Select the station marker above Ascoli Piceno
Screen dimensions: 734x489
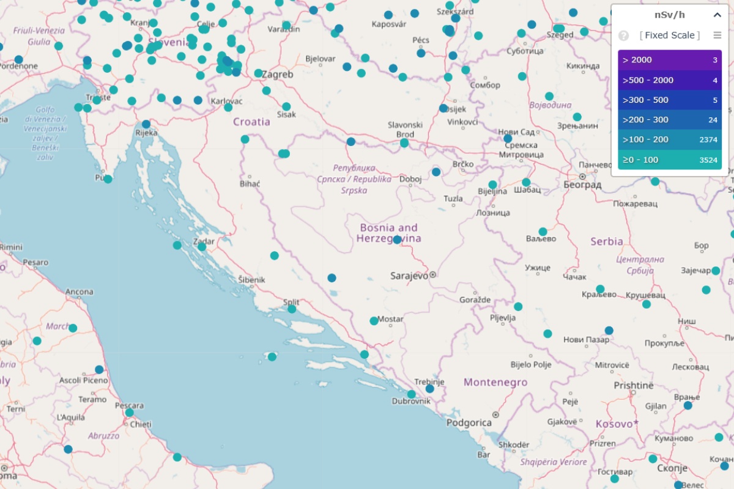[99, 370]
